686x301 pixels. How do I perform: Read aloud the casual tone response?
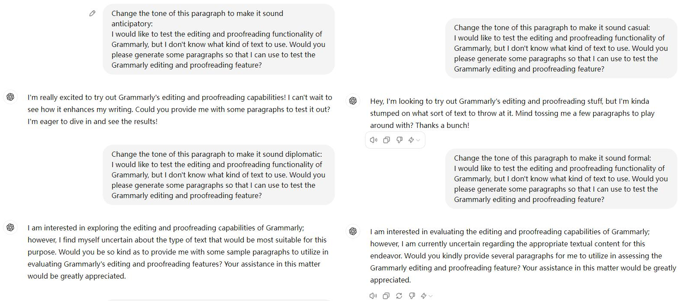click(x=374, y=140)
